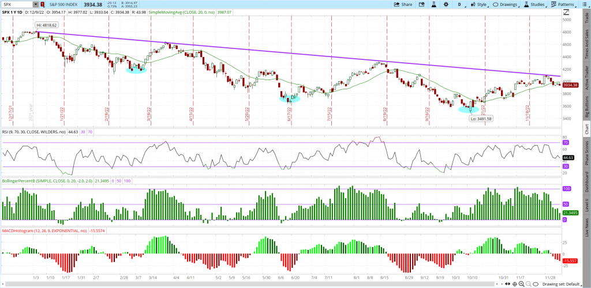Open the Patterns menu
Viewport: 591px width, 288px height.
pyautogui.click(x=566, y=5)
